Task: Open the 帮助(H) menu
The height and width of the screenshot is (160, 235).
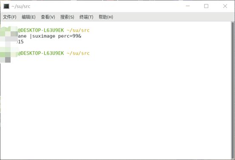Action: coord(106,17)
